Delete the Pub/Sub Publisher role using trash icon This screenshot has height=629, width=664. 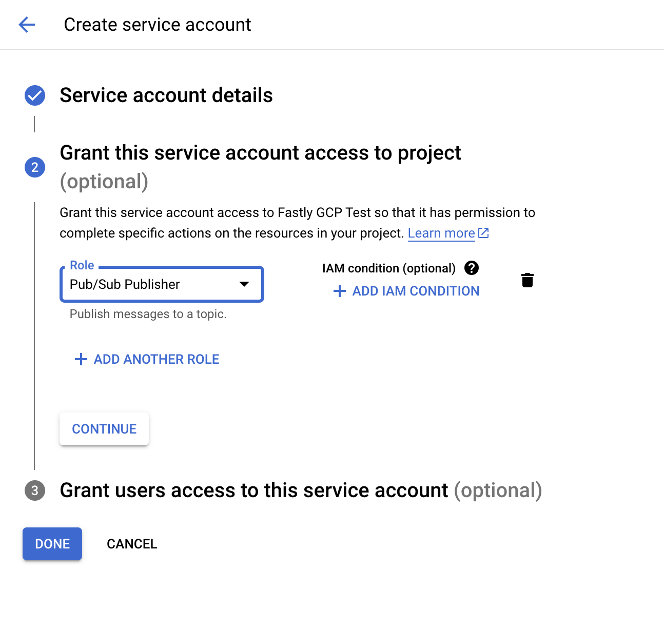tap(528, 280)
